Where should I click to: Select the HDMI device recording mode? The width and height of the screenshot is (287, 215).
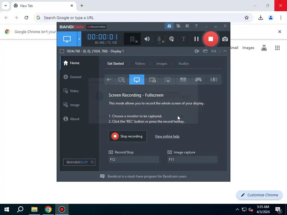183,80
